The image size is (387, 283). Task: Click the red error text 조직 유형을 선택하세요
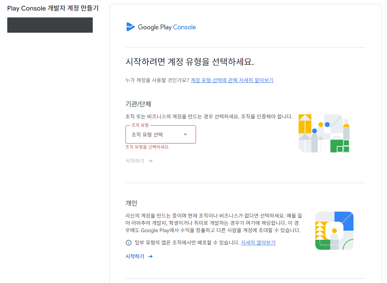(148, 147)
